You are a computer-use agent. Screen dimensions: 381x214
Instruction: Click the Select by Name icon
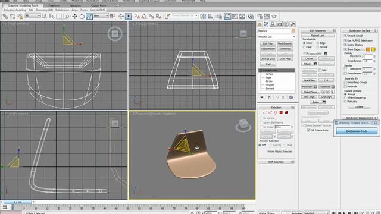[x=52, y=17]
